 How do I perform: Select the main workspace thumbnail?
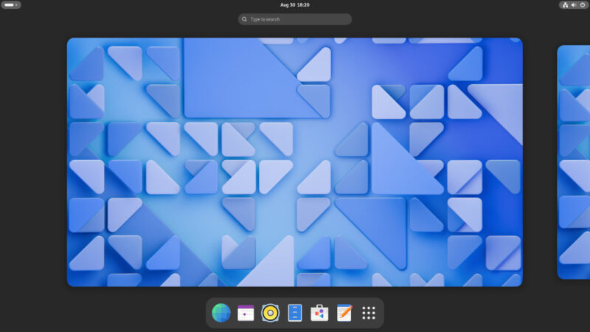(x=294, y=162)
